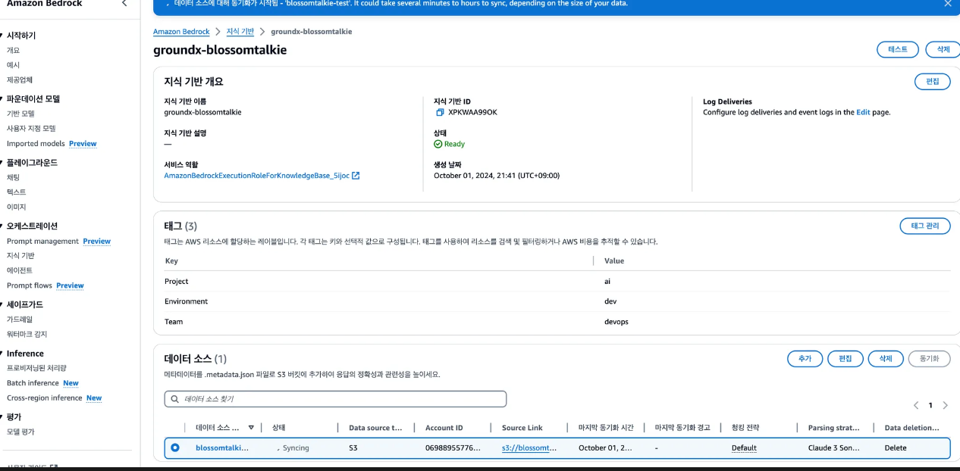Screen dimensions: 960x471
Task: Open the blossomtalki data source link
Action: [221, 448]
